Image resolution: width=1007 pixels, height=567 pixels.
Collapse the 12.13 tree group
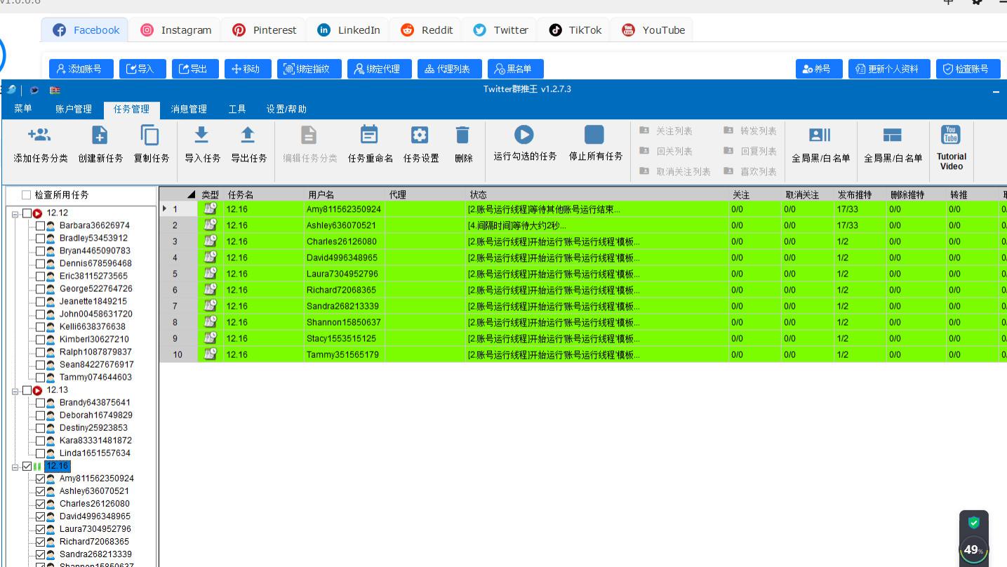[x=16, y=390]
